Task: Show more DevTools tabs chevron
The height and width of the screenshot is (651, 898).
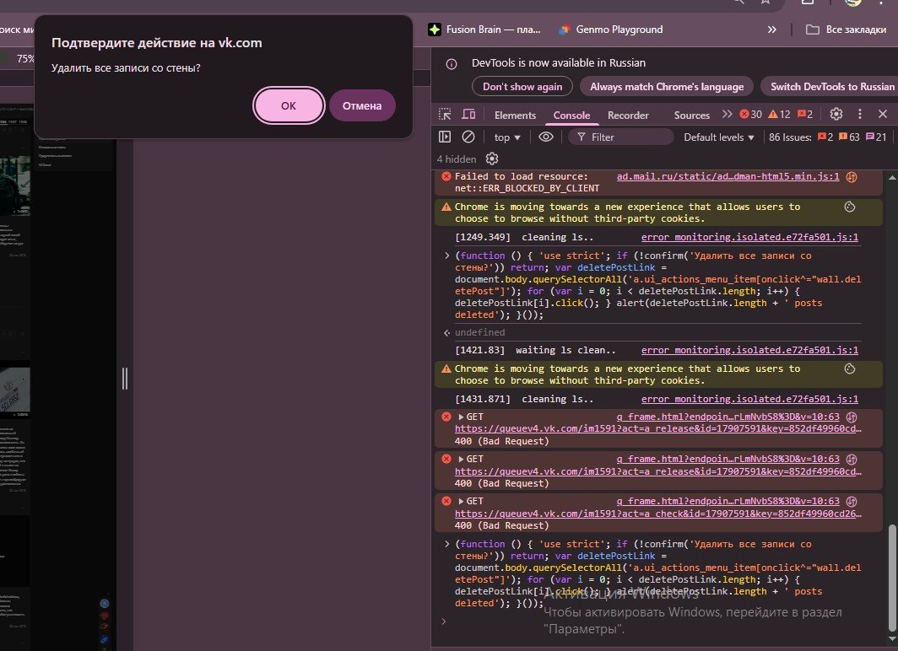Action: [x=728, y=115]
